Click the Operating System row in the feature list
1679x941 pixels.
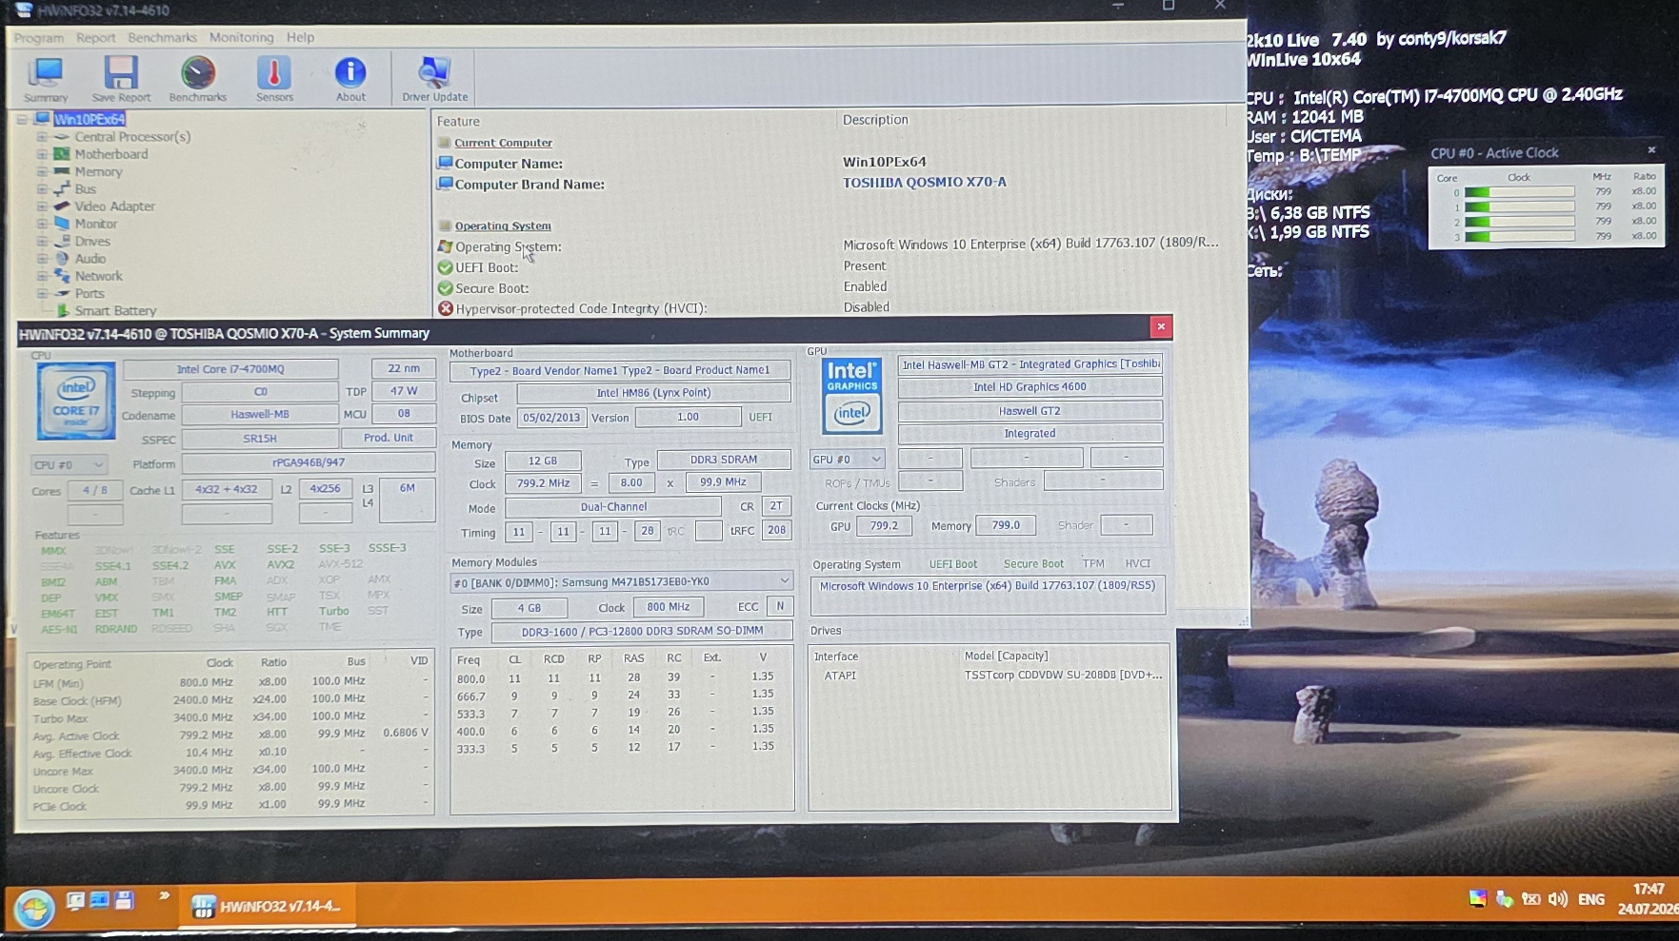tap(829, 246)
